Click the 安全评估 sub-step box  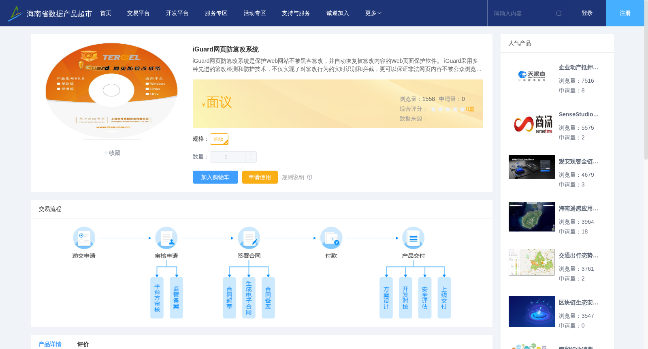(x=425, y=298)
